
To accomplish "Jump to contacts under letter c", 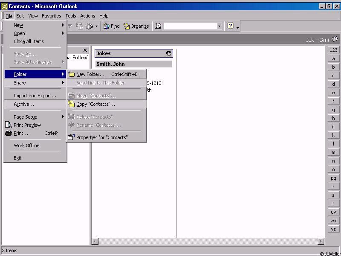I will pyautogui.click(x=333, y=76).
